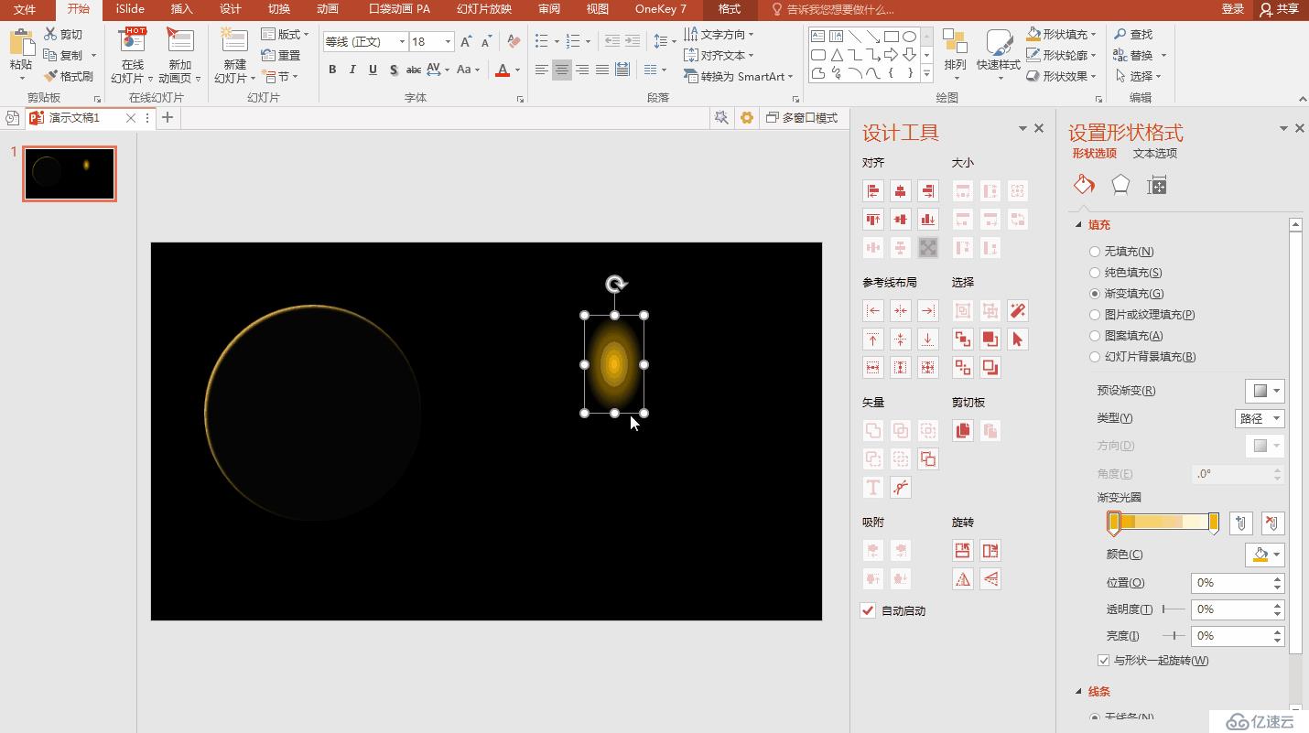Click the 多窗口模式 button
Image resolution: width=1309 pixels, height=733 pixels.
tap(803, 118)
